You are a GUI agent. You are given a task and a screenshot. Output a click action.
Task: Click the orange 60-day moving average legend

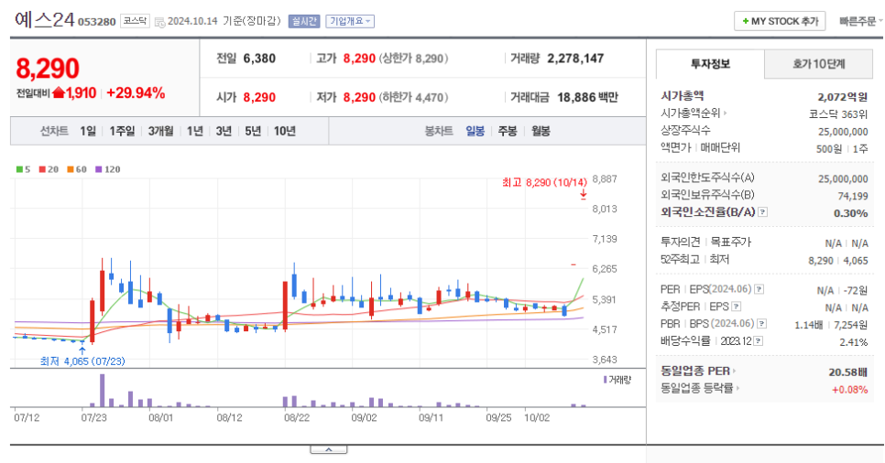tap(77, 169)
